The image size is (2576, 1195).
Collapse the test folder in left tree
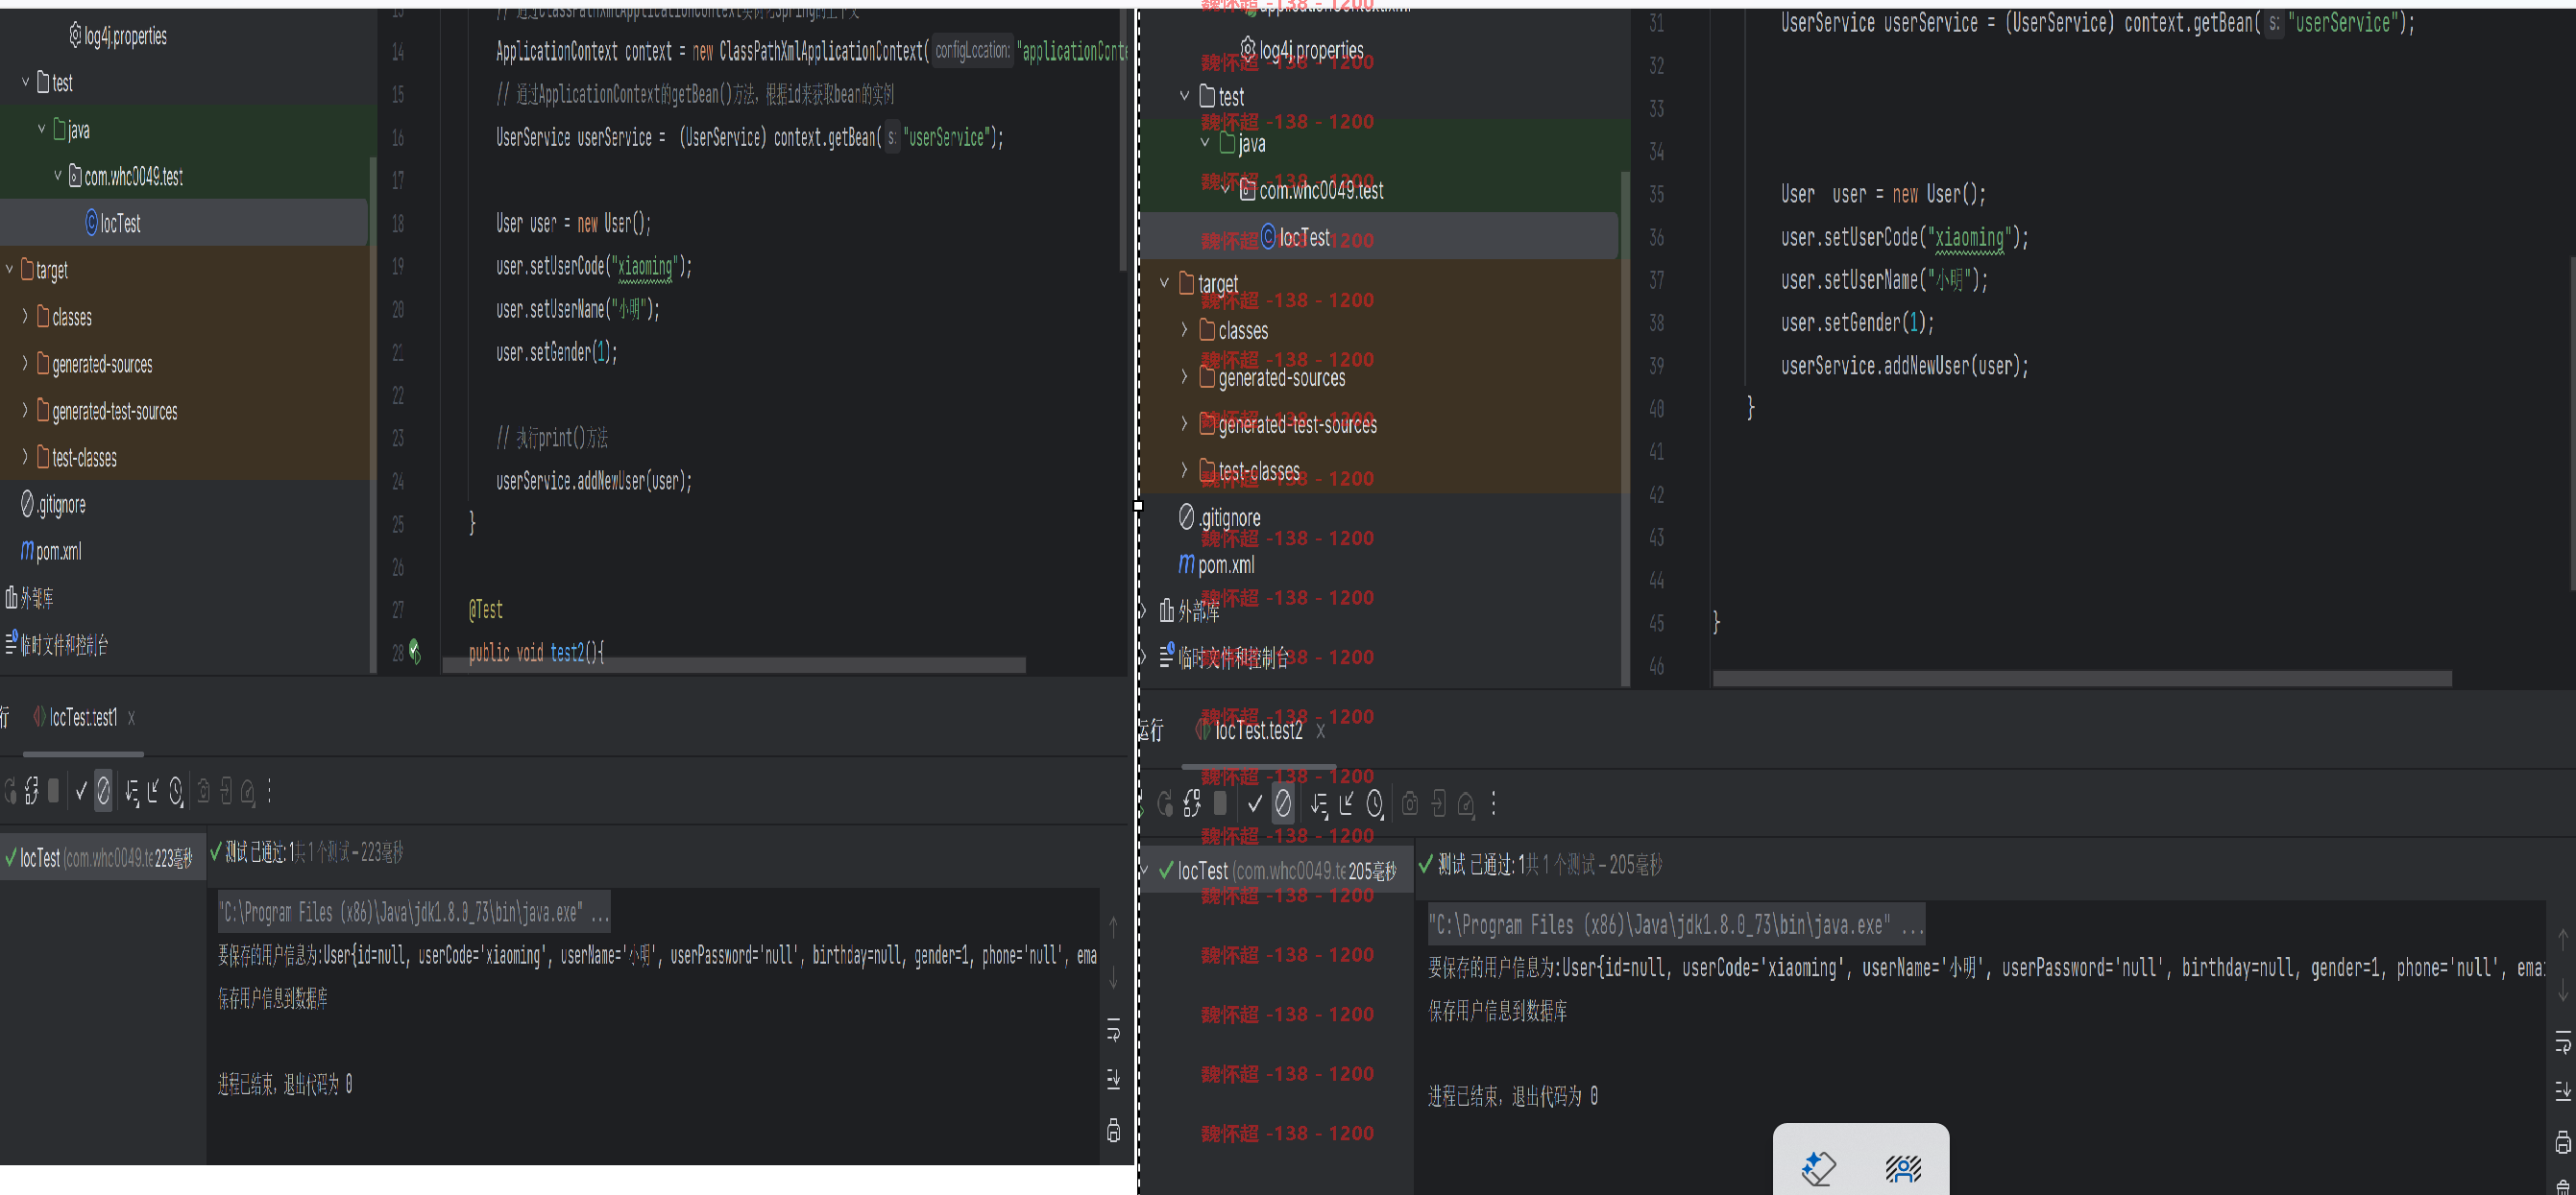(26, 82)
